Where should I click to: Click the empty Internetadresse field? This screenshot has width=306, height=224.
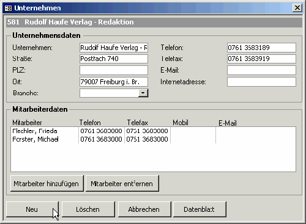pyautogui.click(x=261, y=82)
